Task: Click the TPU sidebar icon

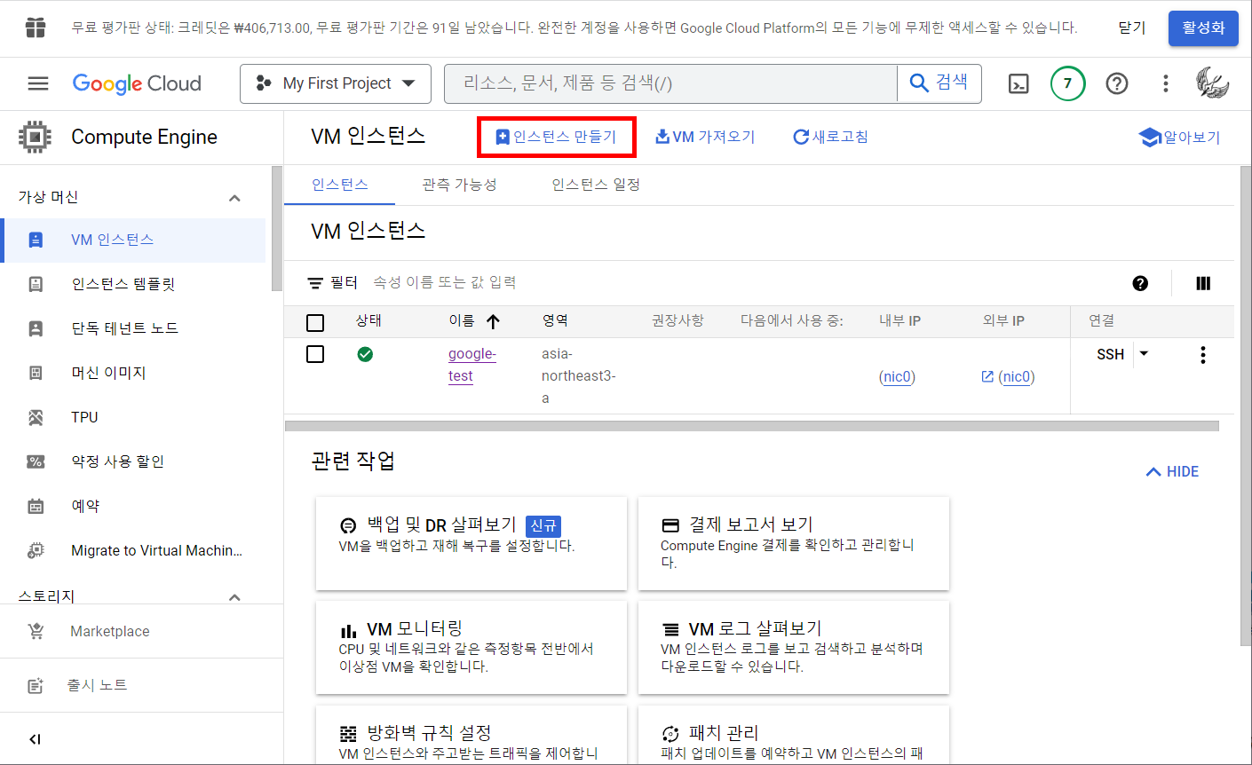Action: coord(36,417)
